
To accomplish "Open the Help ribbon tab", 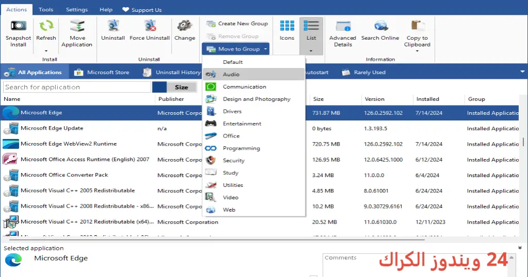I will [x=106, y=9].
